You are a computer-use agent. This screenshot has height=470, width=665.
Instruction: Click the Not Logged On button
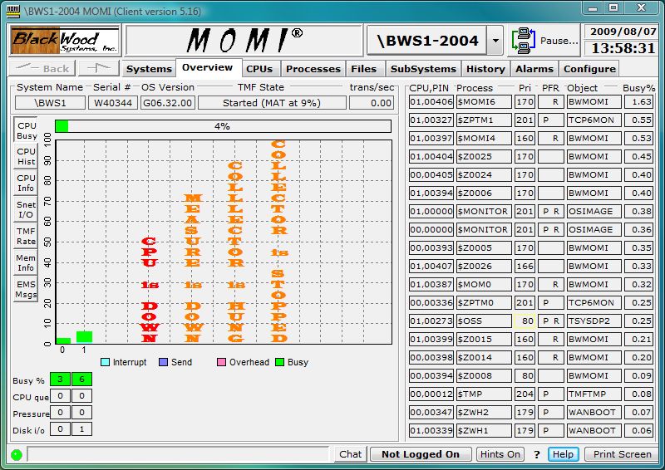click(421, 454)
